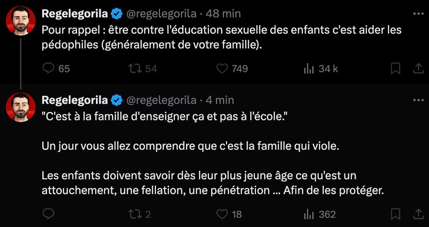Screen dimensions: 429x227
Task: Share the first tweet
Action: click(x=418, y=69)
